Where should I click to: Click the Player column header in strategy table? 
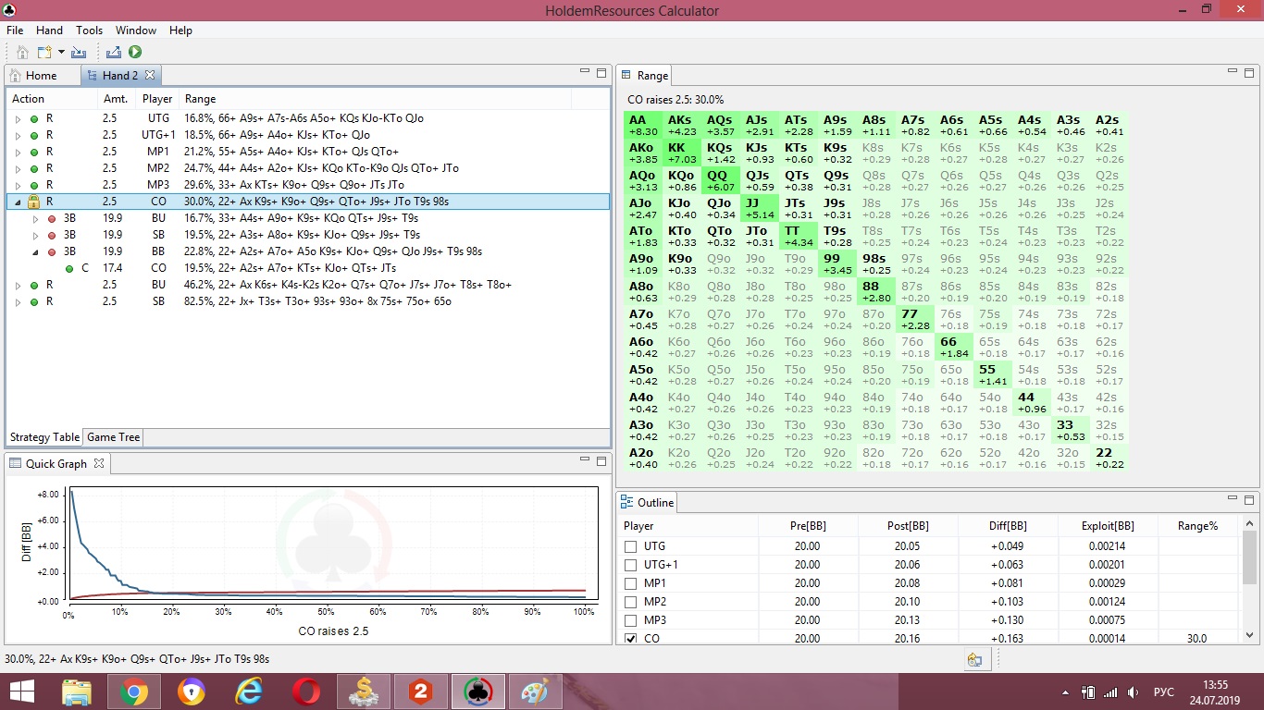pyautogui.click(x=157, y=99)
